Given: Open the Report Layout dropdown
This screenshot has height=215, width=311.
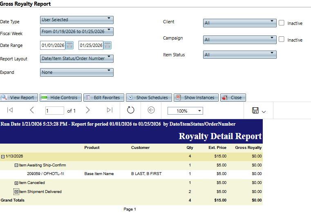Looking at the screenshot, I should click(76, 59).
